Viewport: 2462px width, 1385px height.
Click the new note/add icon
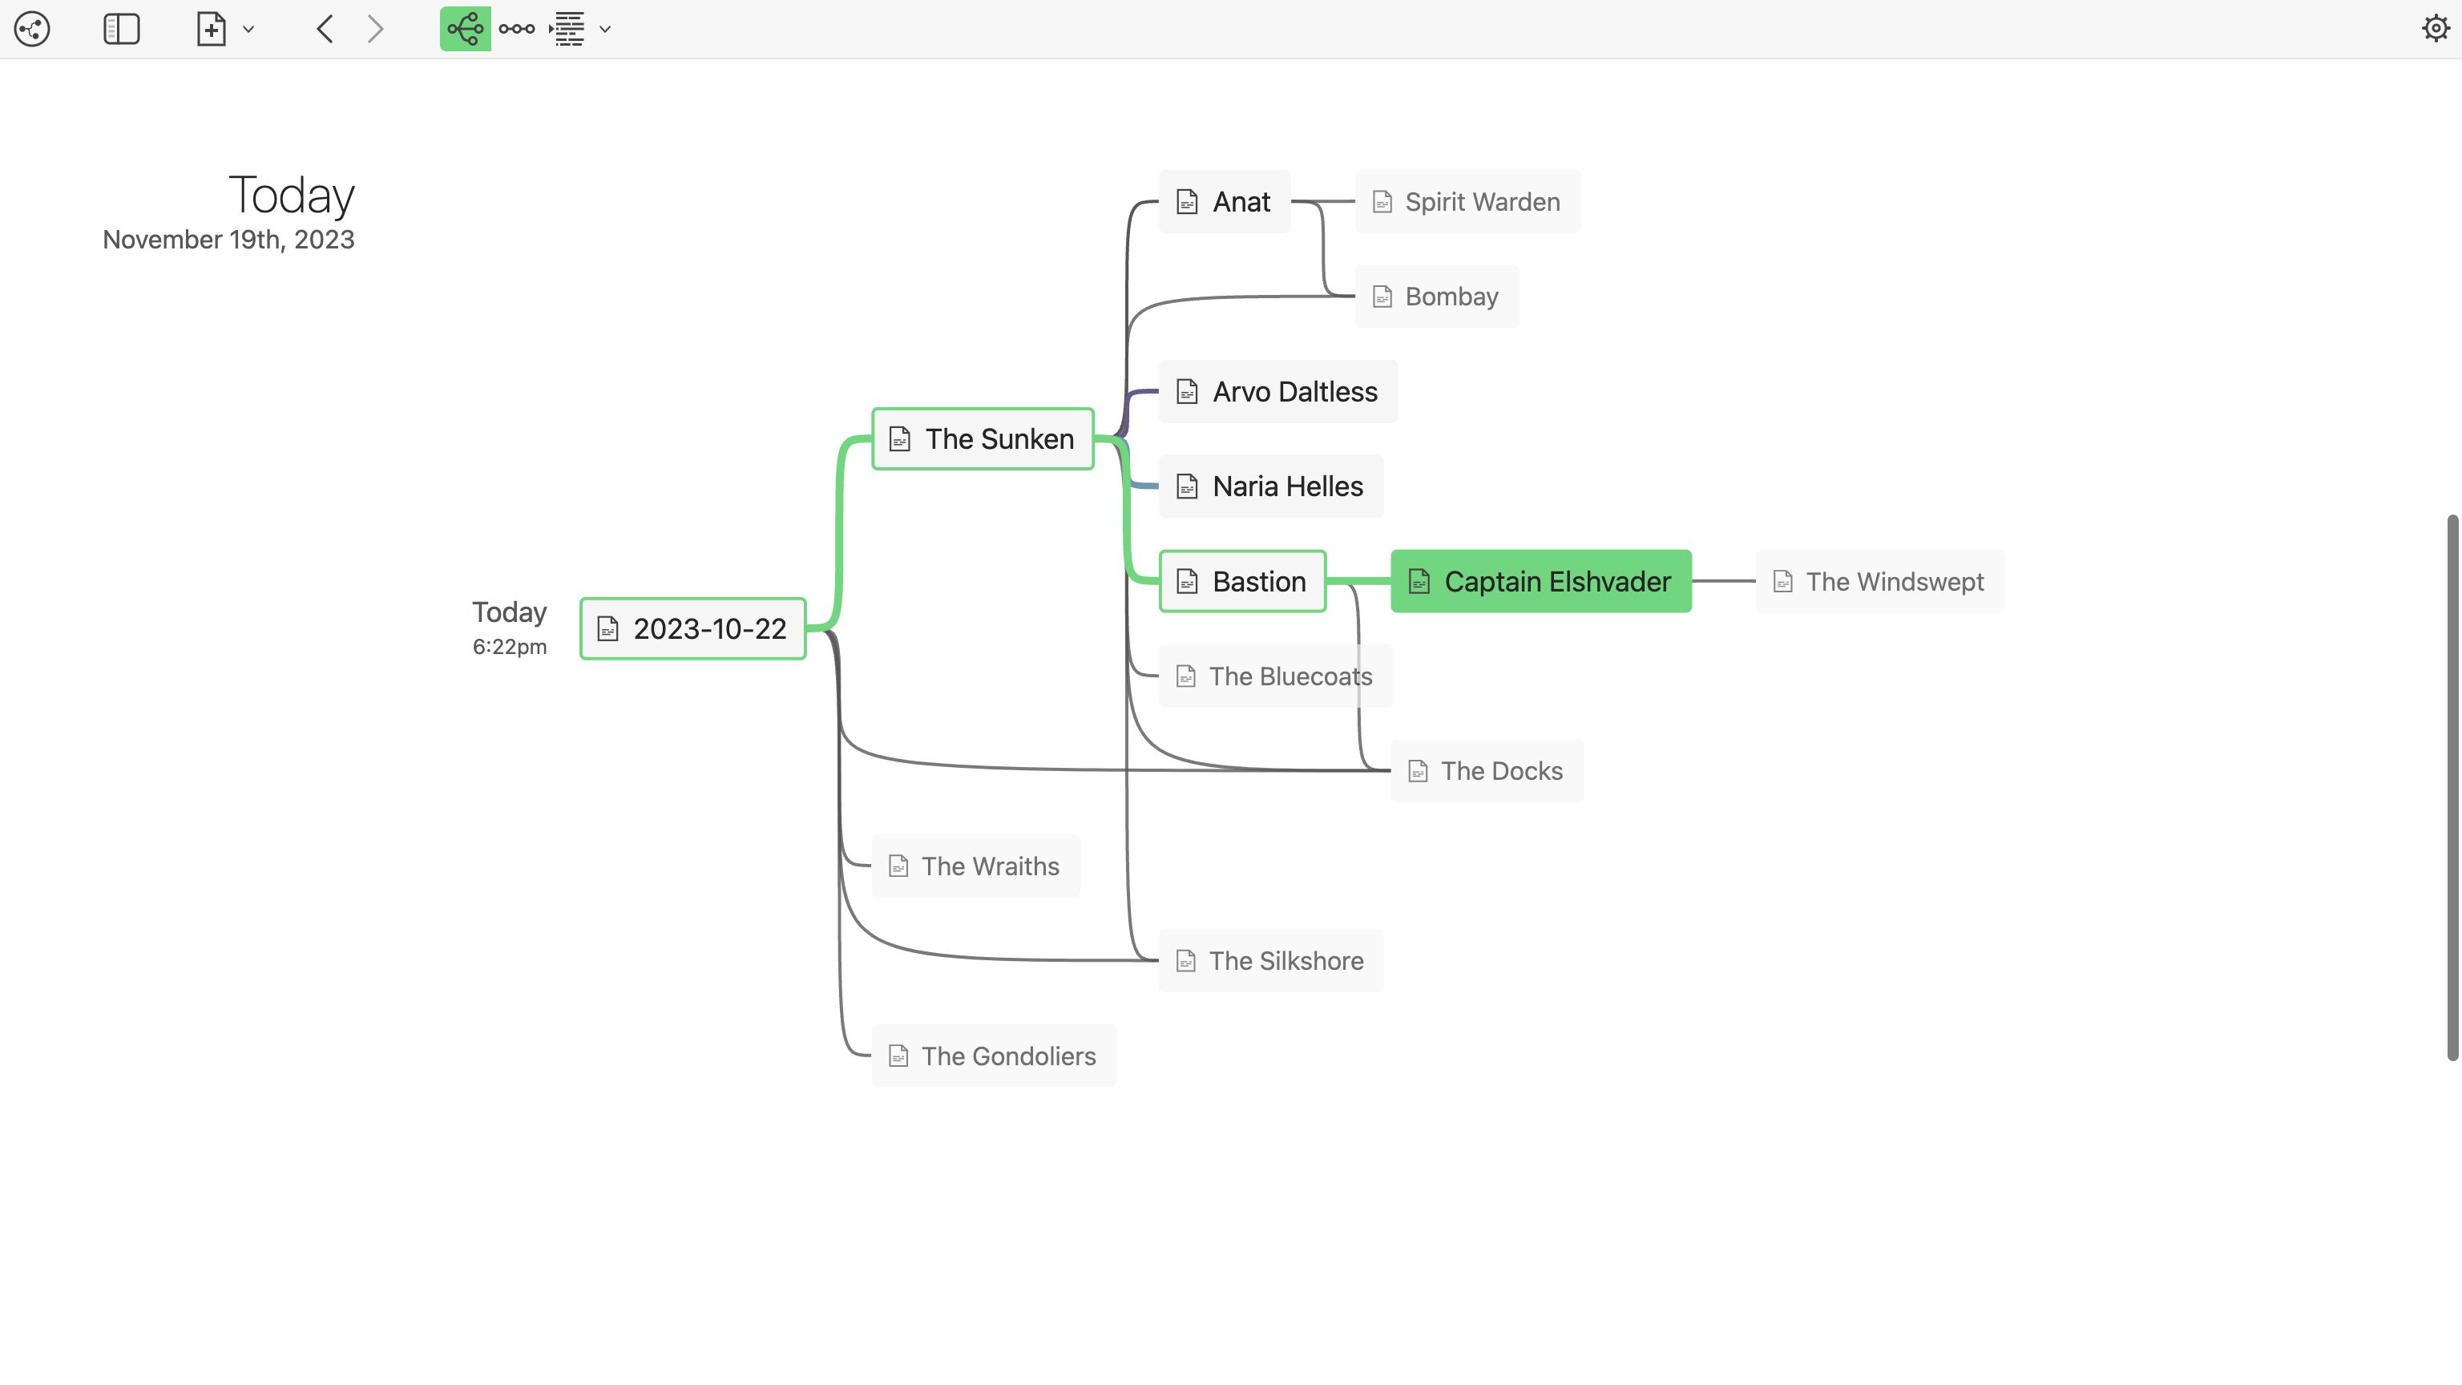(210, 29)
